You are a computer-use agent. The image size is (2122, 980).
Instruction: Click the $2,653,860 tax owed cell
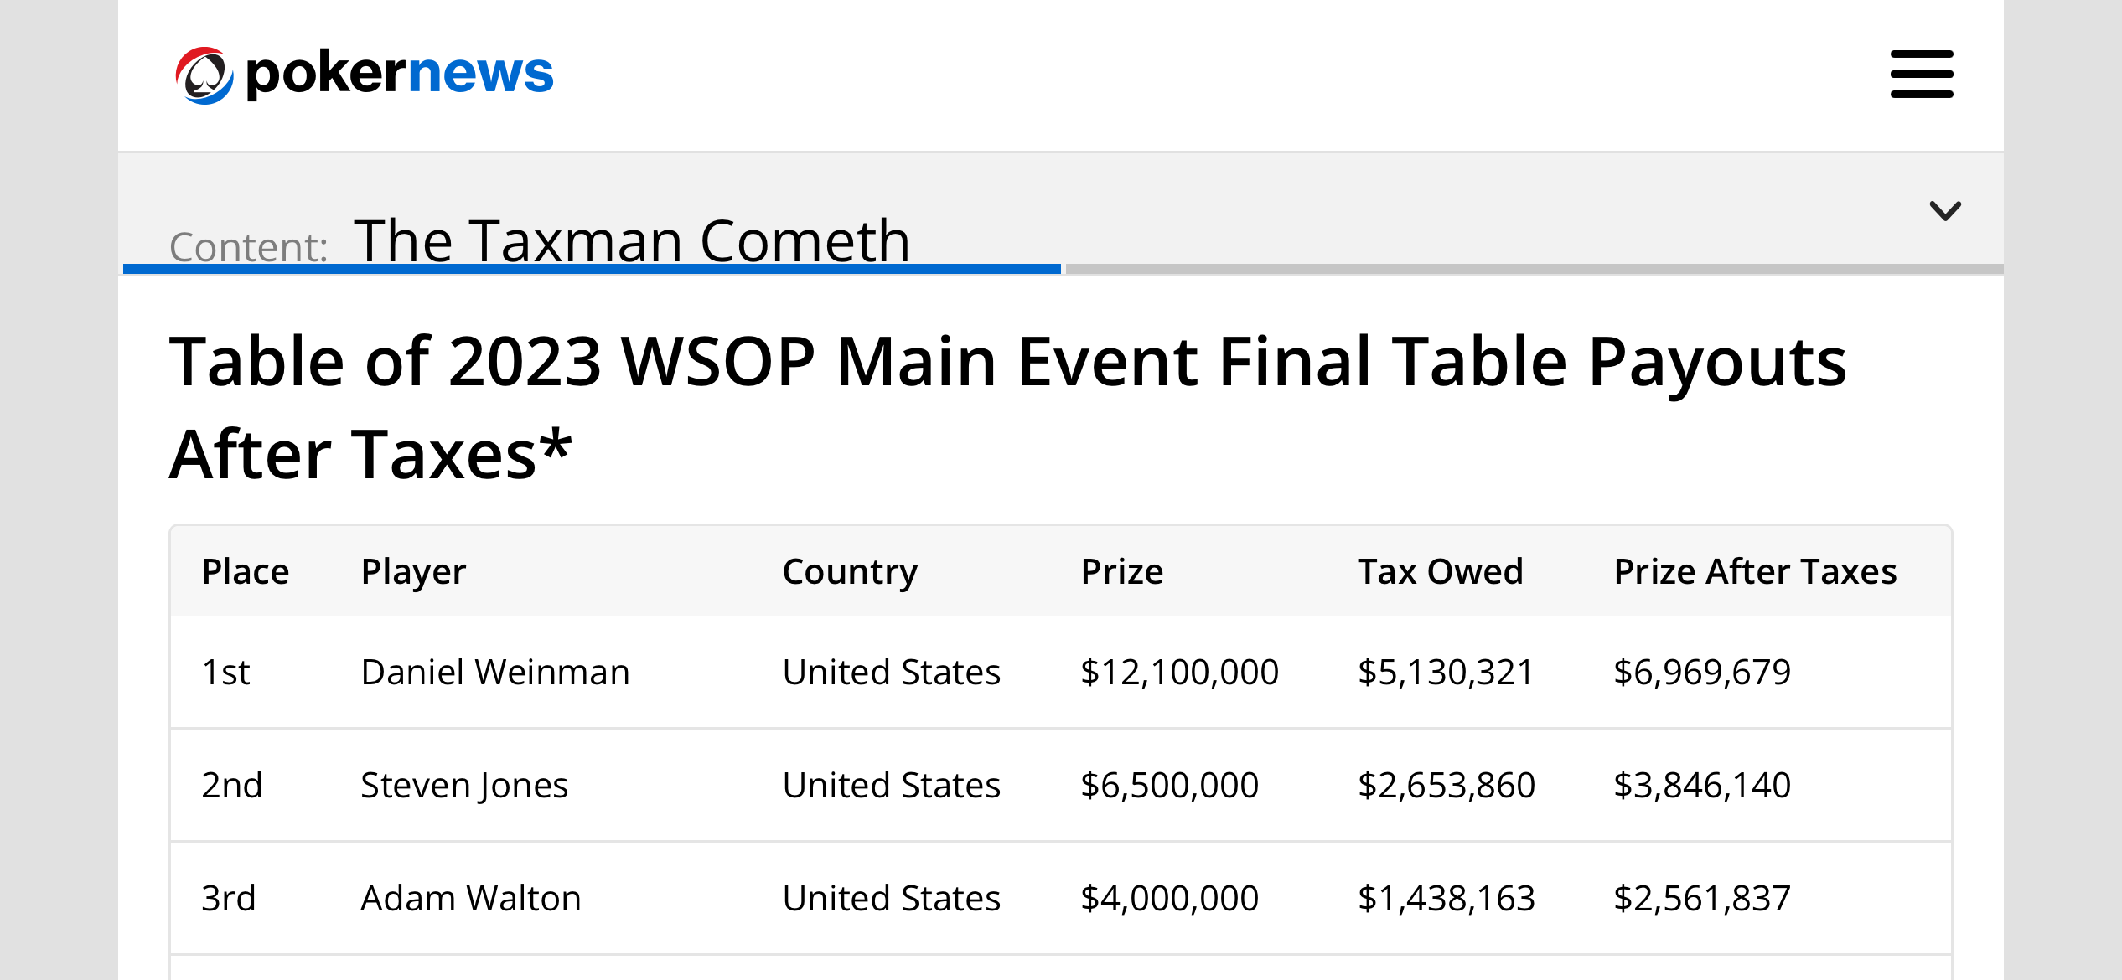click(1446, 786)
